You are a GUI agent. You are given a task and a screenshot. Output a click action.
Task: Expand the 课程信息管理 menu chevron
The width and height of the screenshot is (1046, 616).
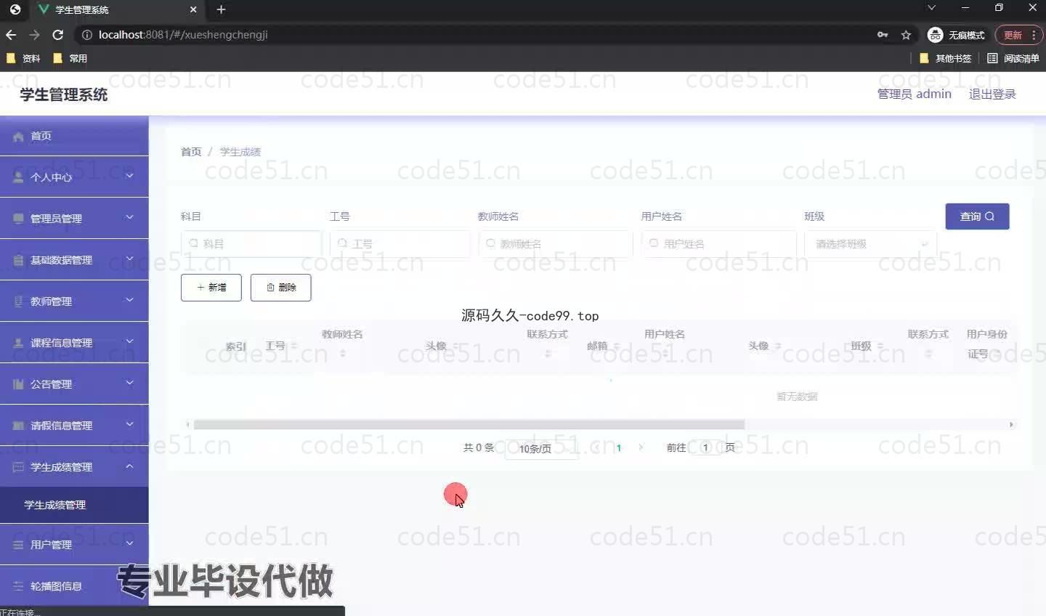[x=129, y=341]
